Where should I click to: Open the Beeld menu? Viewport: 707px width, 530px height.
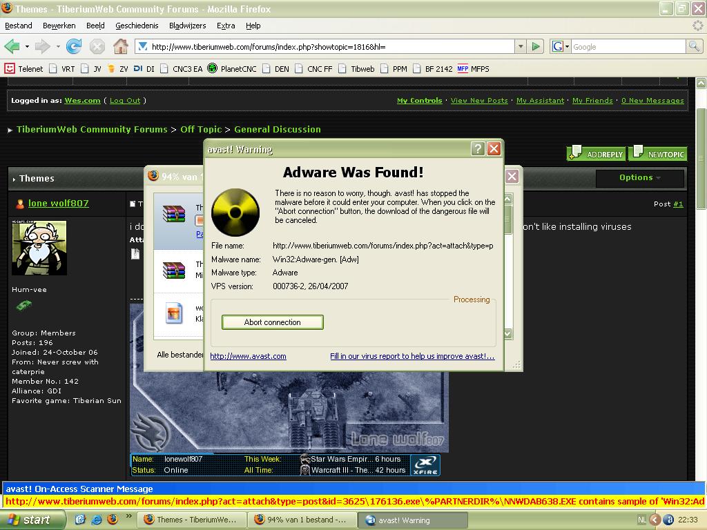tap(95, 26)
